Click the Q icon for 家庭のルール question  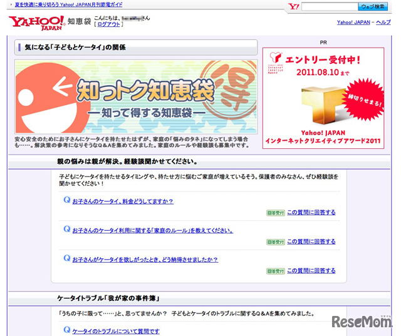[67, 229]
